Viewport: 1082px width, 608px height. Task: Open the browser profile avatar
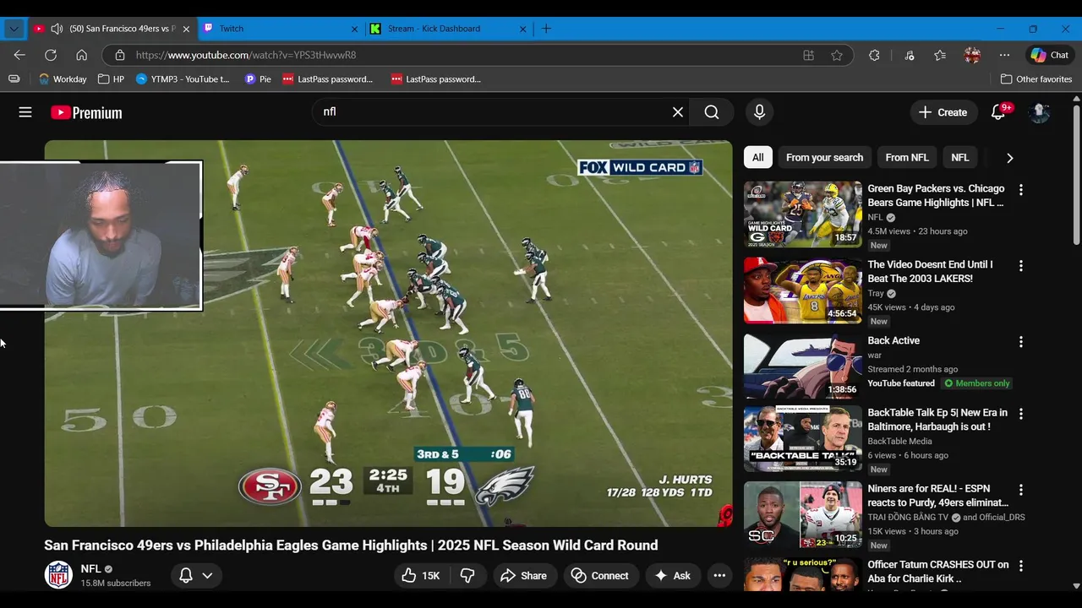tap(972, 55)
